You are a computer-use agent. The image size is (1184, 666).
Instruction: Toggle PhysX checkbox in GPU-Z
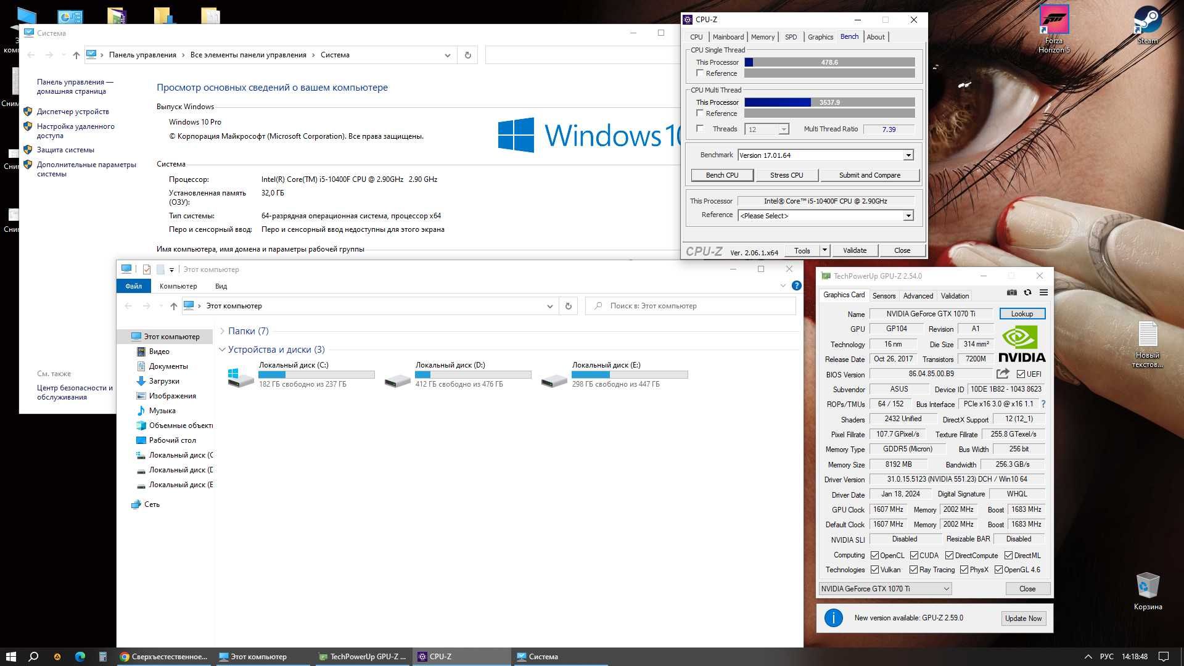(964, 569)
